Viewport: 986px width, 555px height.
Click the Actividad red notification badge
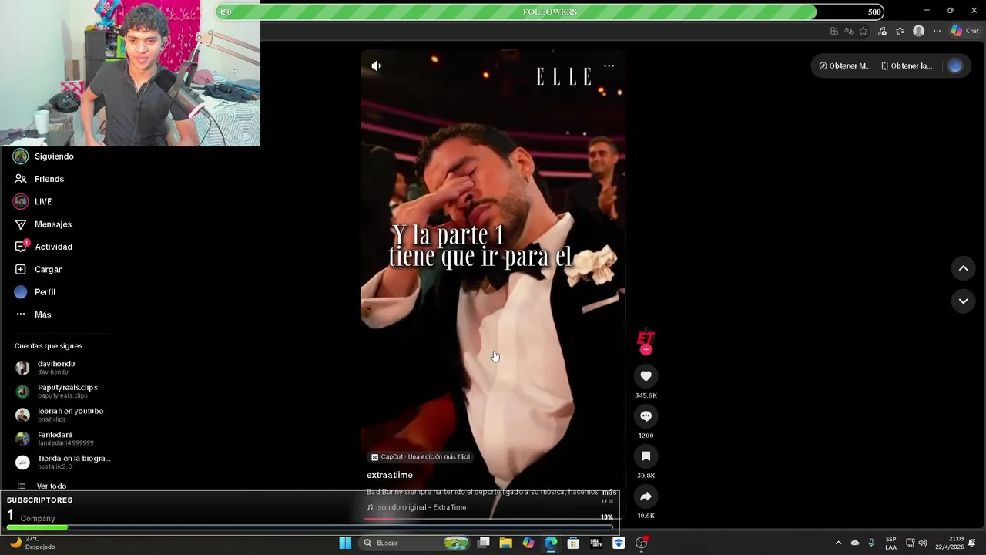click(x=26, y=242)
